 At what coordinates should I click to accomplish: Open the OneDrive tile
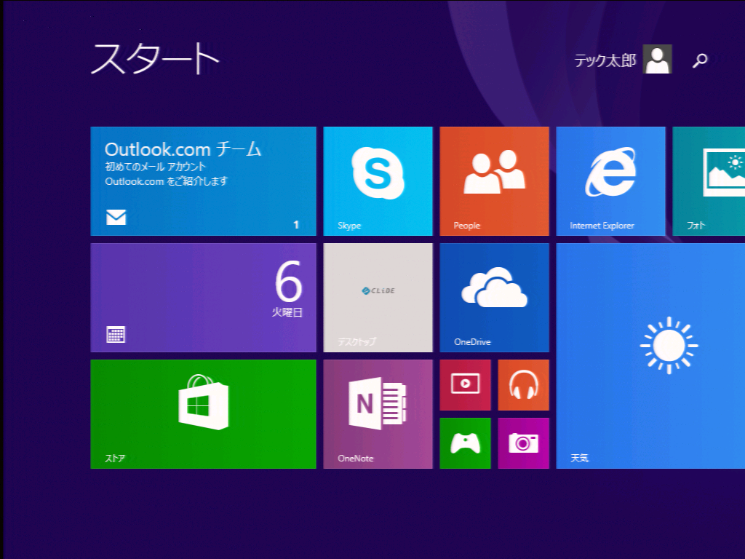pyautogui.click(x=494, y=298)
